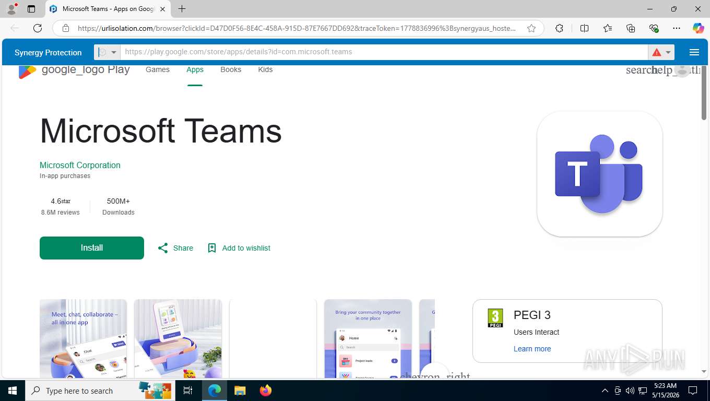Open the Microsoft Corporation developer link
This screenshot has height=401, width=710.
pyautogui.click(x=80, y=165)
